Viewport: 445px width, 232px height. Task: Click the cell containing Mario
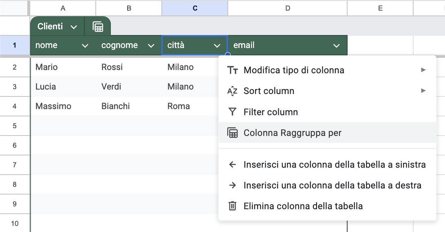pos(63,67)
